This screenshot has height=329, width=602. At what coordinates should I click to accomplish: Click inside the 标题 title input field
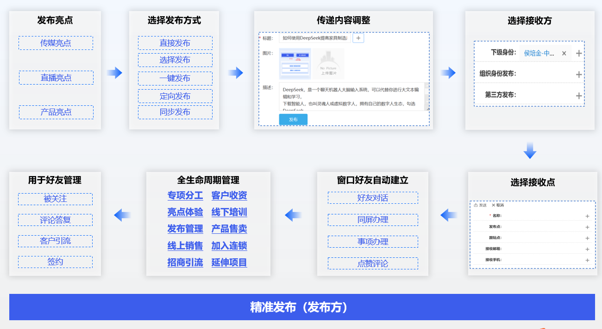coord(315,38)
